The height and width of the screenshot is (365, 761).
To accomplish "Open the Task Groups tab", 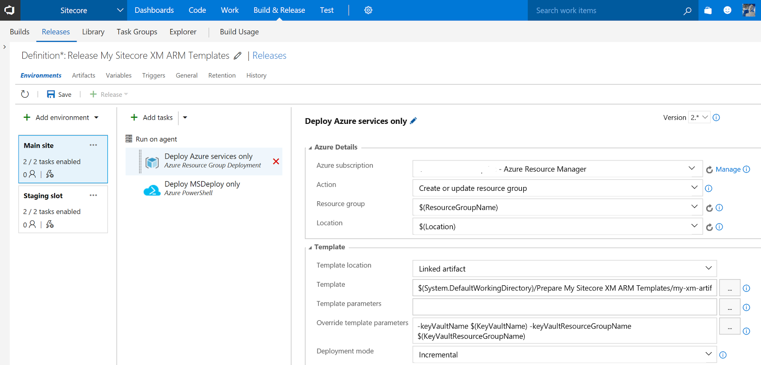I will tap(137, 32).
